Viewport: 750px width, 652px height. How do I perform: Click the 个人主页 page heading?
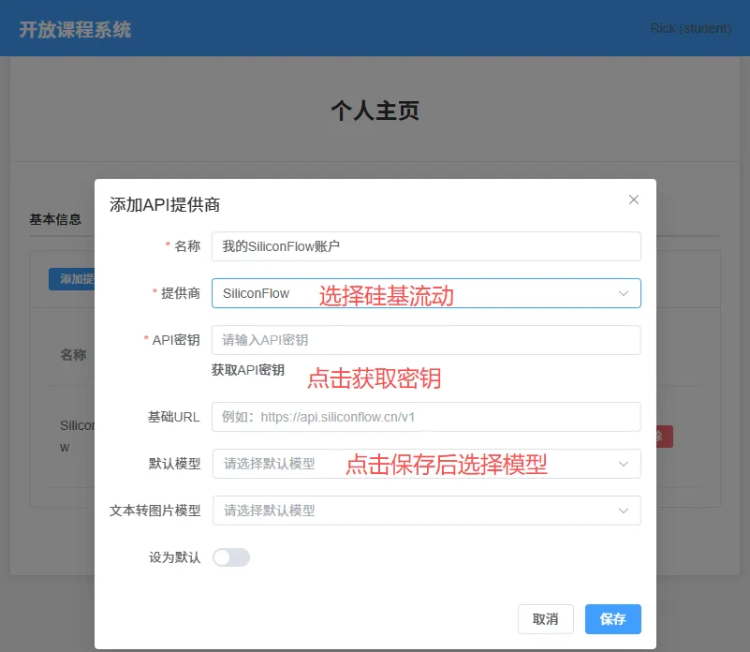tap(375, 111)
